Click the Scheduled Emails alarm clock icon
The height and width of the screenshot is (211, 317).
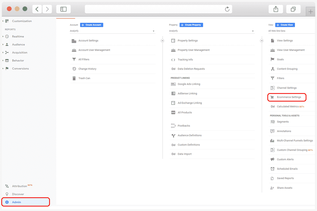(x=272, y=169)
